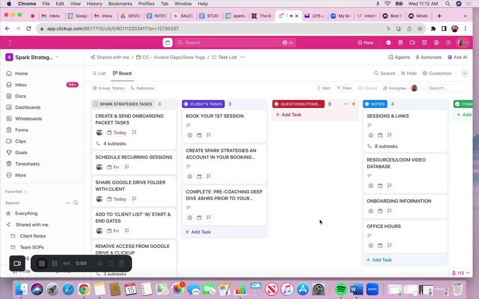Screen dimensions: 479x299
Task: Click the stop recording button in the recorder bar
Action: pos(42,263)
